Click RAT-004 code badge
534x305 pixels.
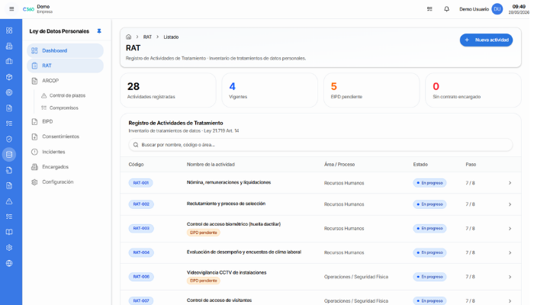point(141,252)
